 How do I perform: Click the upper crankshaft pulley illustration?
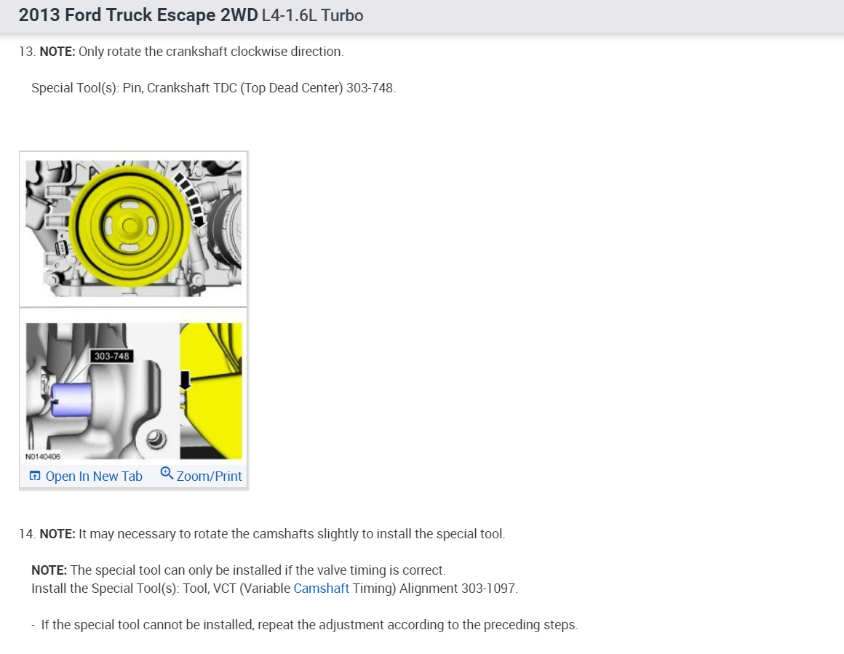pos(133,228)
